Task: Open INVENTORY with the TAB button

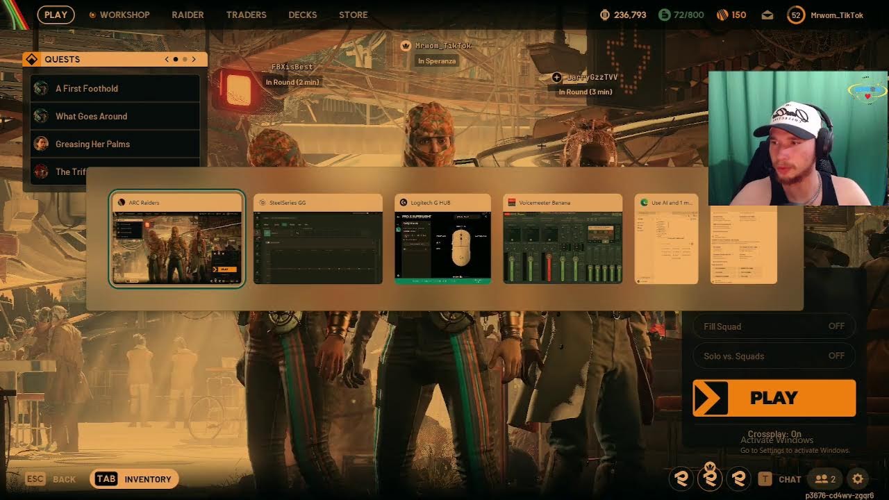Action: (134, 478)
